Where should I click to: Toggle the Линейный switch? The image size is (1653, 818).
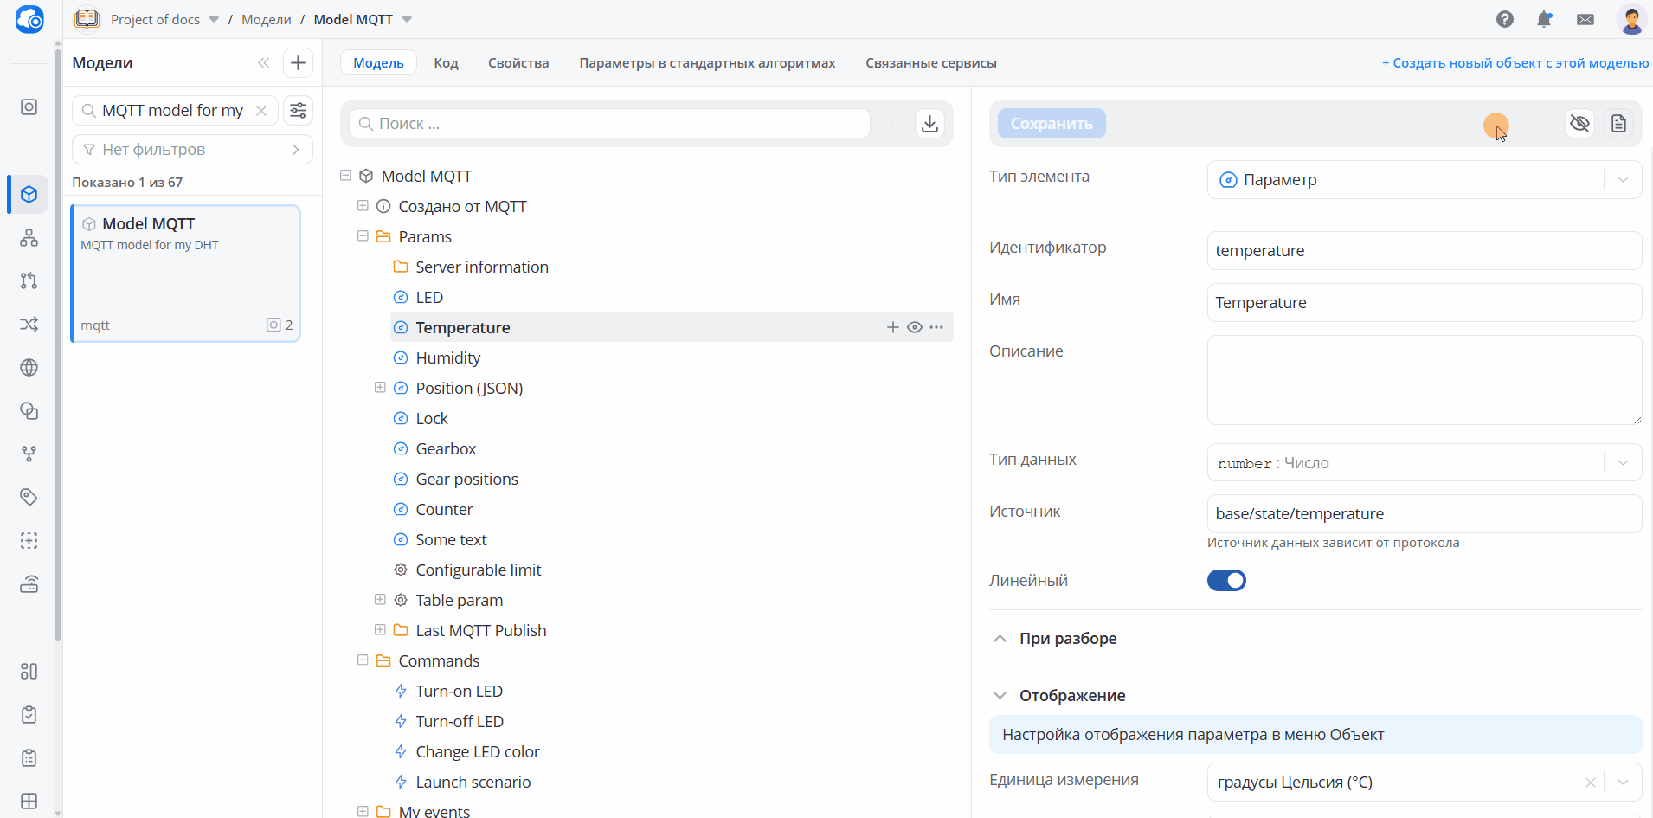tap(1226, 581)
